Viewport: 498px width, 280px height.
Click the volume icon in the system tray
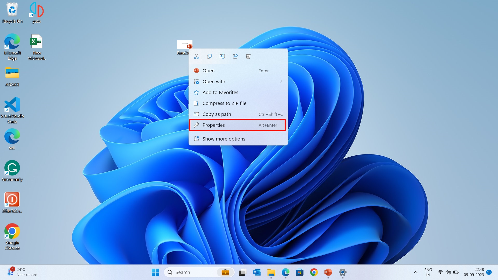448,272
